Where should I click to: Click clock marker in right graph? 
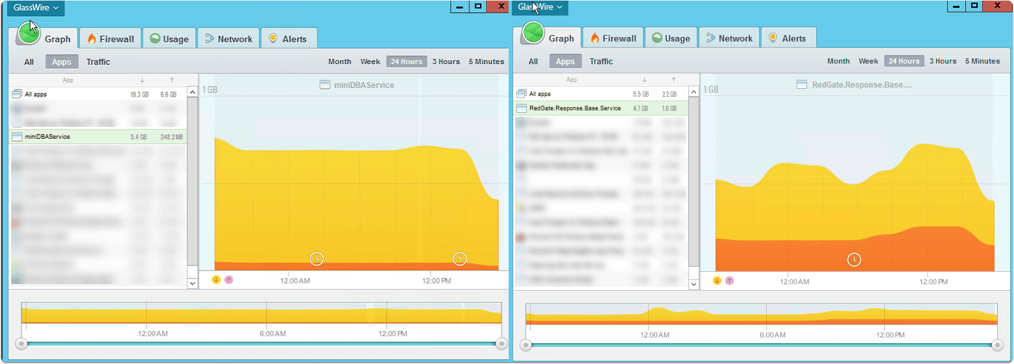click(x=854, y=260)
